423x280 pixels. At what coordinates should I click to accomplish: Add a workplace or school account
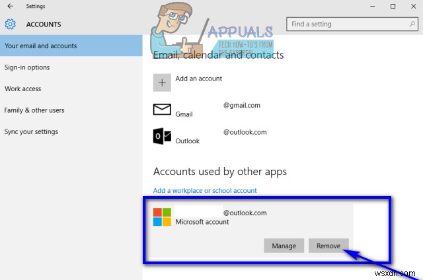pyautogui.click(x=205, y=191)
